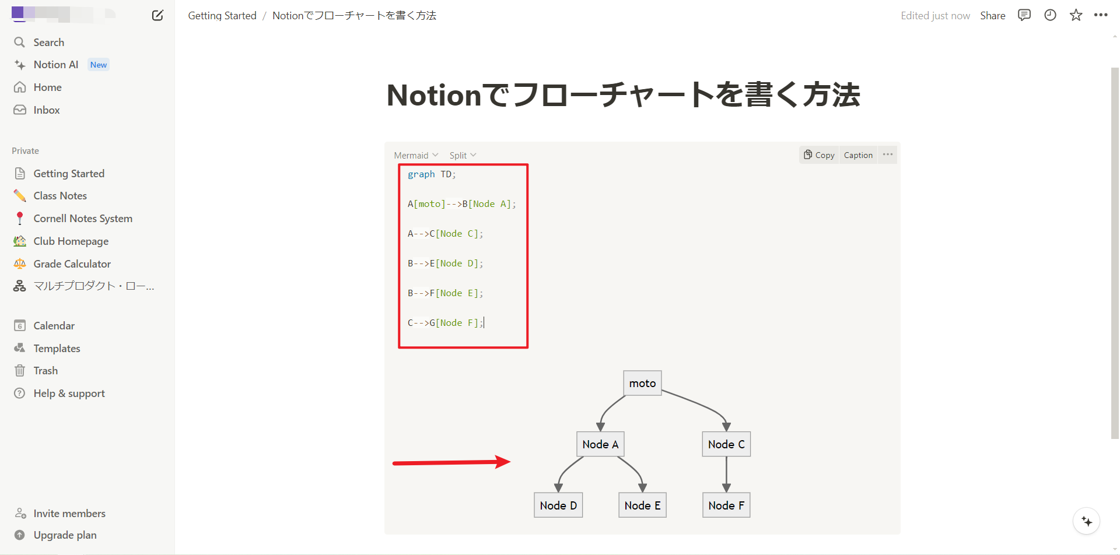Add a Caption to the code block

(x=858, y=155)
